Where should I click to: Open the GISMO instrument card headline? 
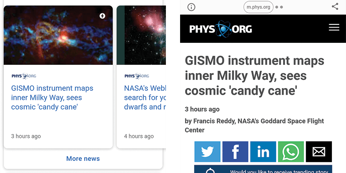[52, 98]
